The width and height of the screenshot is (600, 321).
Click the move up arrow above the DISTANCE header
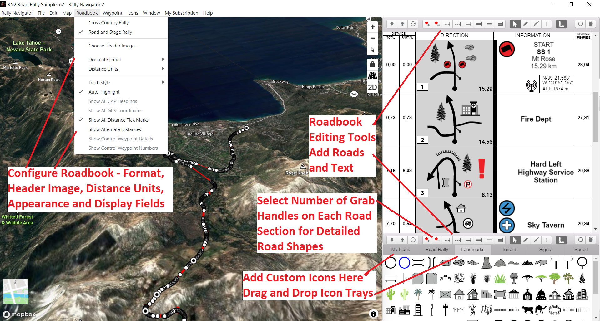click(402, 24)
